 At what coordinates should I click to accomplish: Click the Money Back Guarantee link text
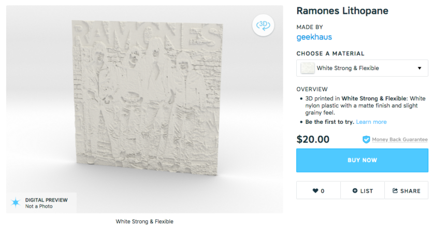pyautogui.click(x=400, y=139)
